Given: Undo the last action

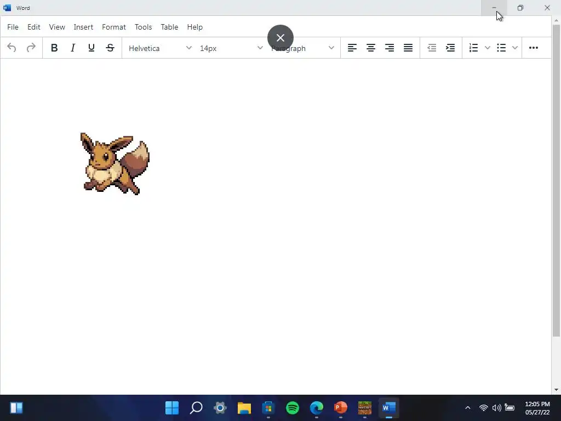Looking at the screenshot, I should click(x=12, y=48).
